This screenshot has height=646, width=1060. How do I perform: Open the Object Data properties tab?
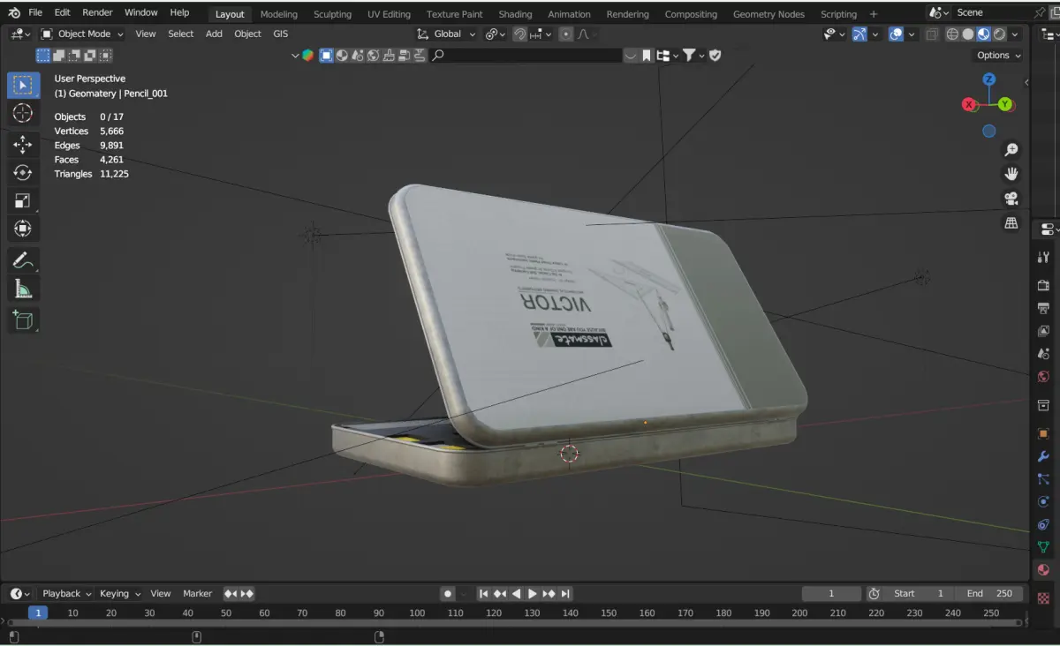click(1043, 547)
